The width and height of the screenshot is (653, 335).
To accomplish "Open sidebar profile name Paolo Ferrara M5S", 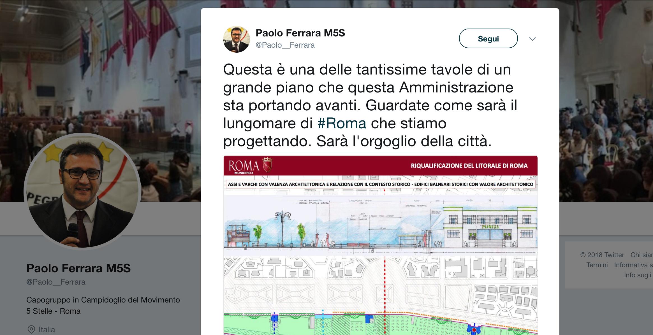I will coord(78,268).
